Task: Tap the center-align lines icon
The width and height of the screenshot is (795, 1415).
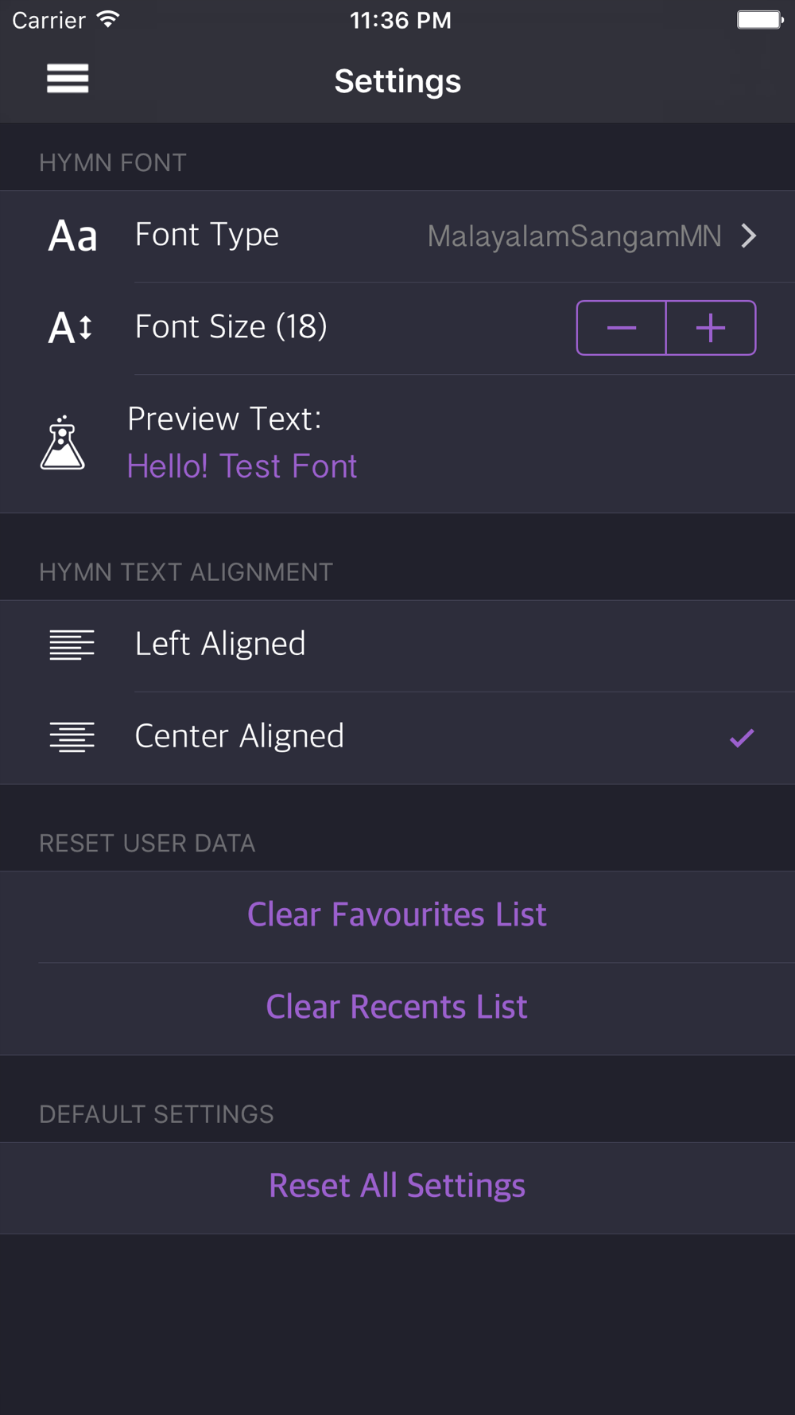Action: coord(72,737)
